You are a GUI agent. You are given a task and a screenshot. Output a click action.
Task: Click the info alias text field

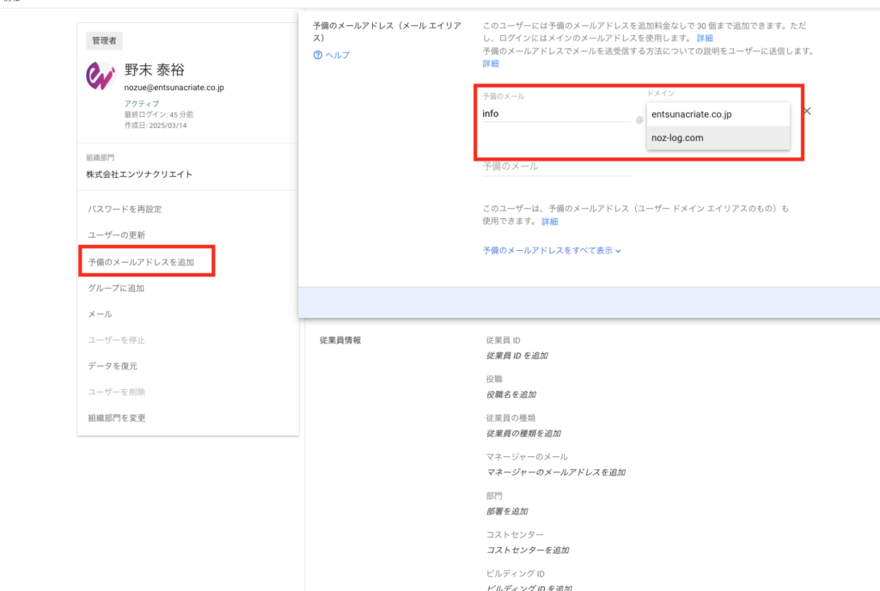tap(554, 113)
